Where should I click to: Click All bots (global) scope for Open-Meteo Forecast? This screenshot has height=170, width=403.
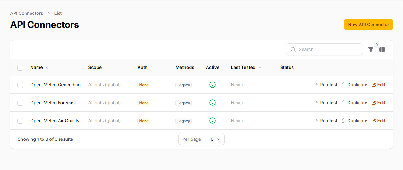[x=105, y=103]
